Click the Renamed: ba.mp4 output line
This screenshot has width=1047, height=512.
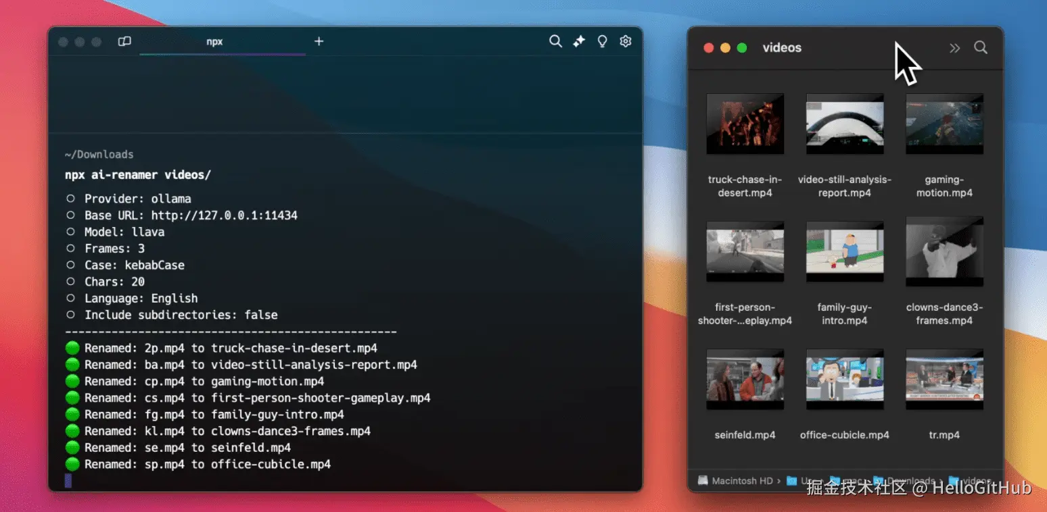tap(241, 365)
